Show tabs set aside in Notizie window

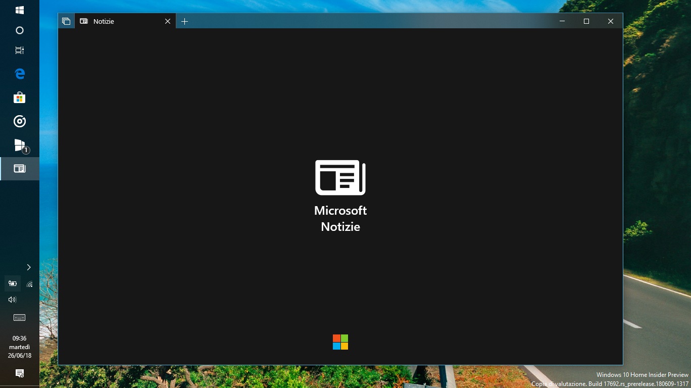(66, 21)
